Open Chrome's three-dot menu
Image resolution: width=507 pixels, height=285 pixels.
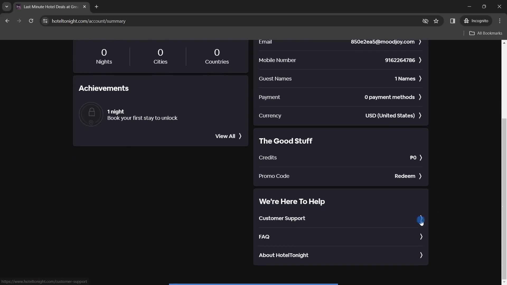tap(500, 21)
